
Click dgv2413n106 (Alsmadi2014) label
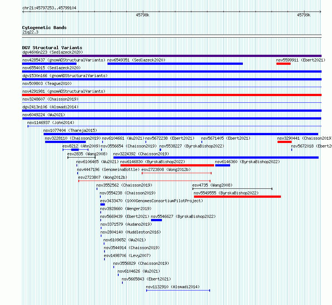(x=50, y=107)
